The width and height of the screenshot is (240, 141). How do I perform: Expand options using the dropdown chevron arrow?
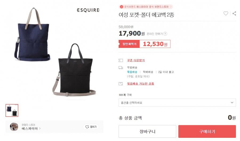[x=232, y=103]
